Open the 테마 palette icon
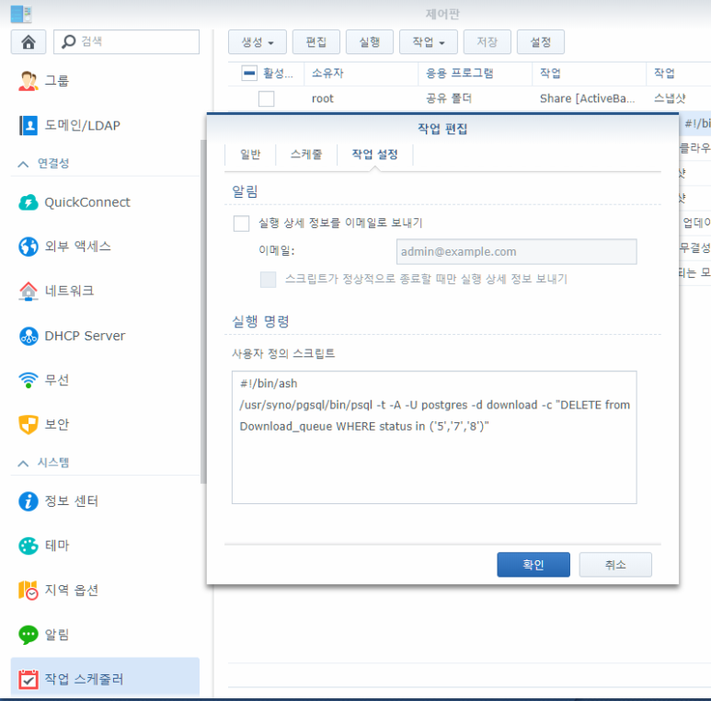This screenshot has width=711, height=701. pos(29,546)
